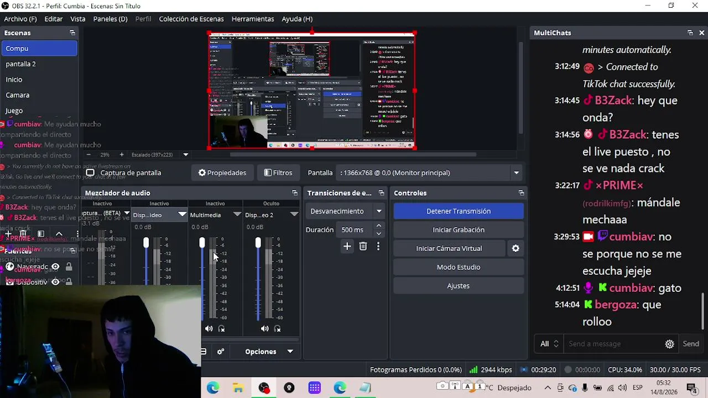Start the virtual camera

pos(449,249)
